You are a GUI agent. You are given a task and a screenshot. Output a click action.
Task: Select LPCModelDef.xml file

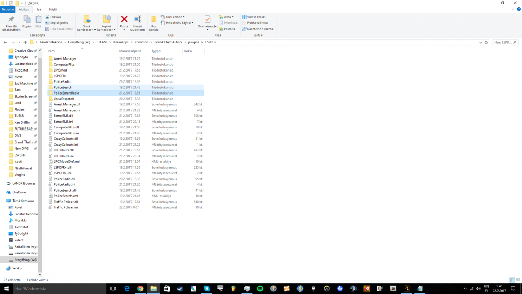(67, 162)
